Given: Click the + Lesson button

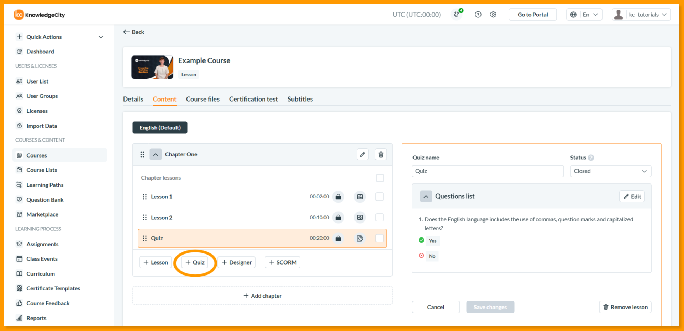Looking at the screenshot, I should pyautogui.click(x=156, y=262).
